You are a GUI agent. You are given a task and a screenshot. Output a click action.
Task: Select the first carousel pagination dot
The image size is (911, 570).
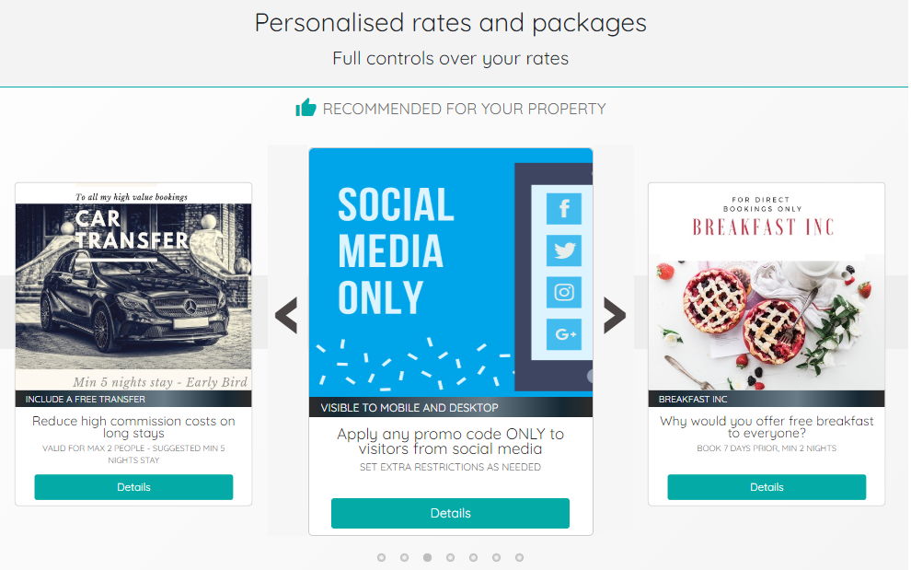pyautogui.click(x=381, y=557)
